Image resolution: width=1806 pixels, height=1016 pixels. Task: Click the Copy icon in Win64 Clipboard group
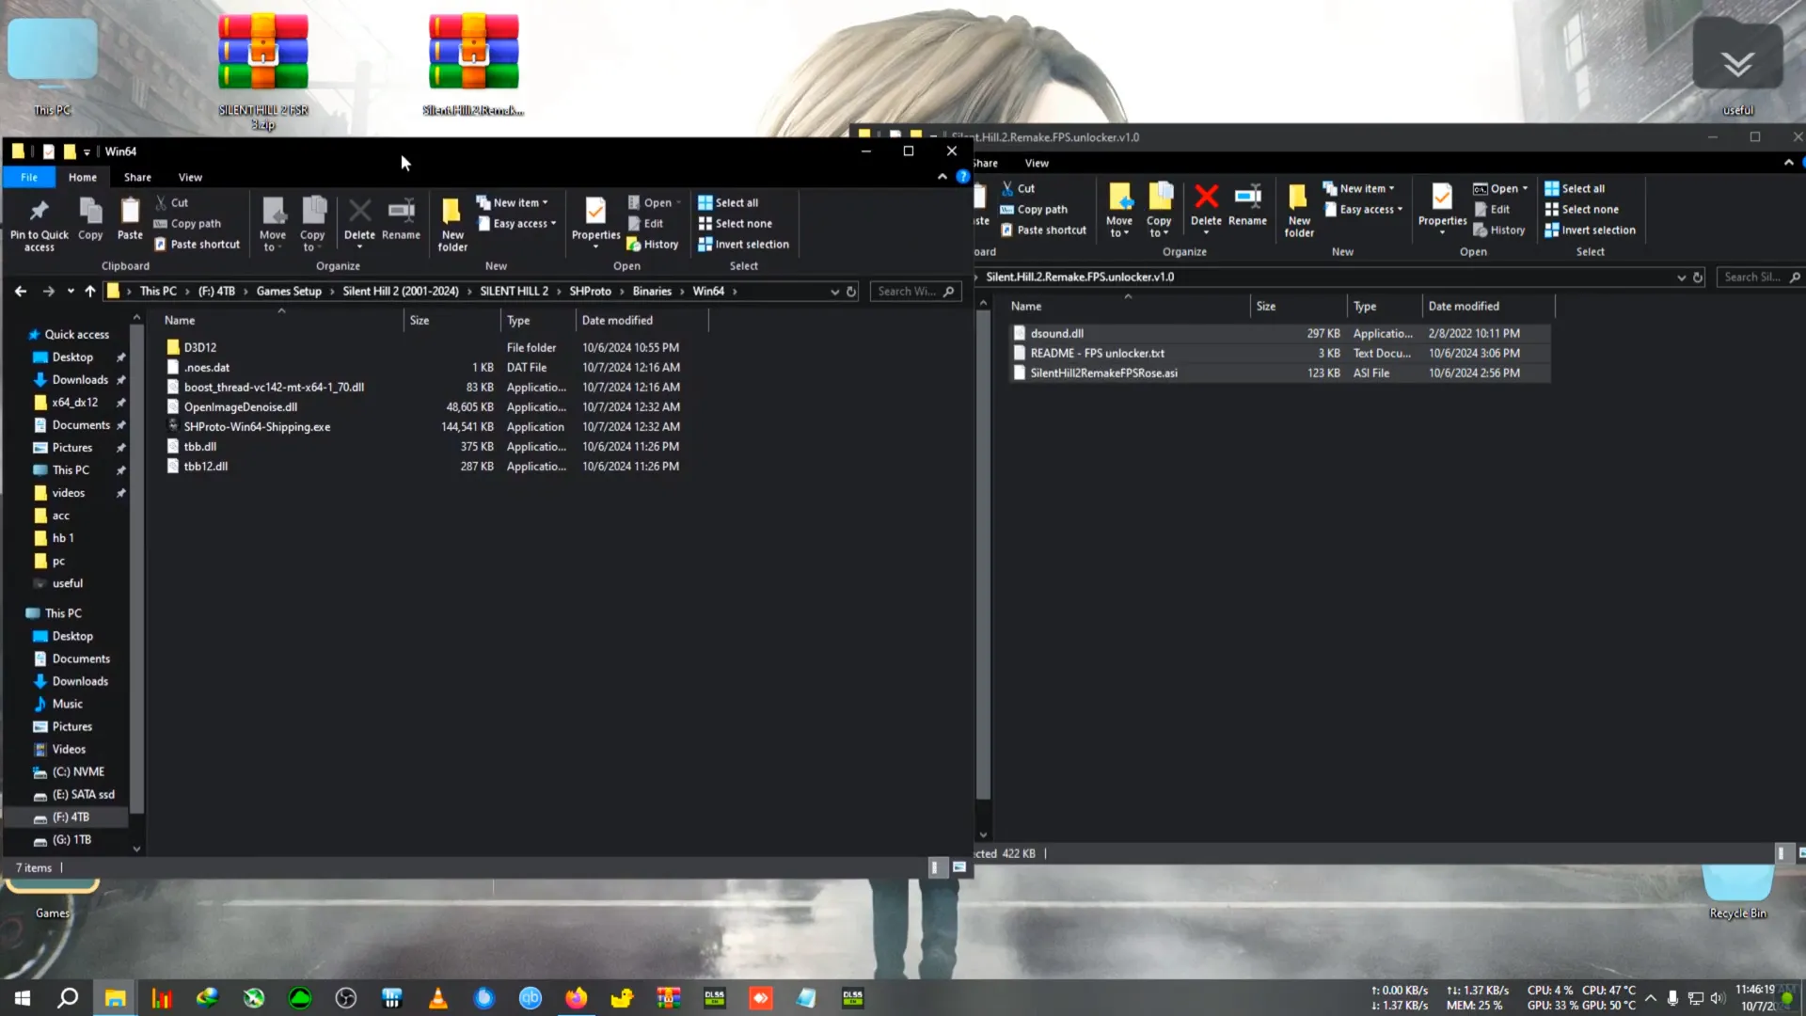point(90,219)
